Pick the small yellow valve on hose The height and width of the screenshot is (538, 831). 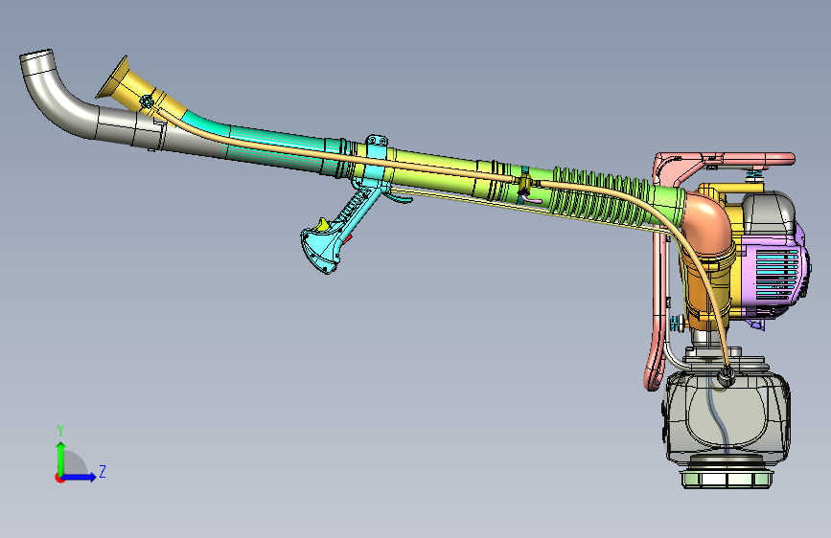(524, 183)
